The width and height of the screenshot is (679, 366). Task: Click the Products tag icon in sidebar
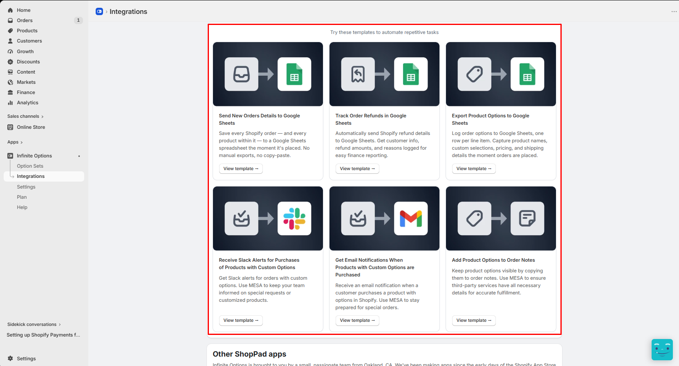point(10,31)
